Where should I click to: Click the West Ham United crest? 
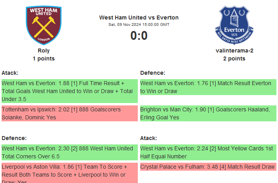point(44,25)
